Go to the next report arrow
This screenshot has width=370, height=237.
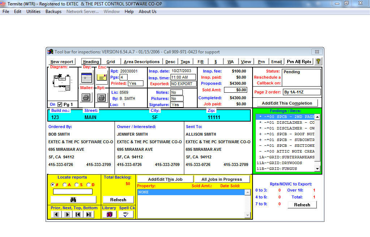pos(67,214)
